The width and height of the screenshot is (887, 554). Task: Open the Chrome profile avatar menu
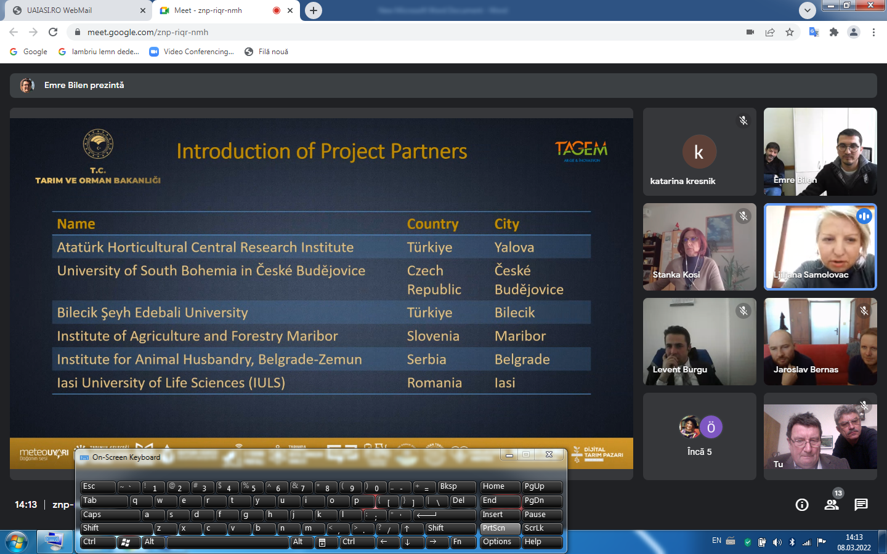[x=854, y=32]
